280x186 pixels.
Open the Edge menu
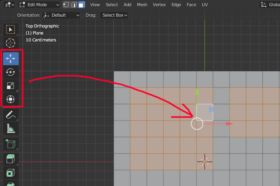point(176,5)
